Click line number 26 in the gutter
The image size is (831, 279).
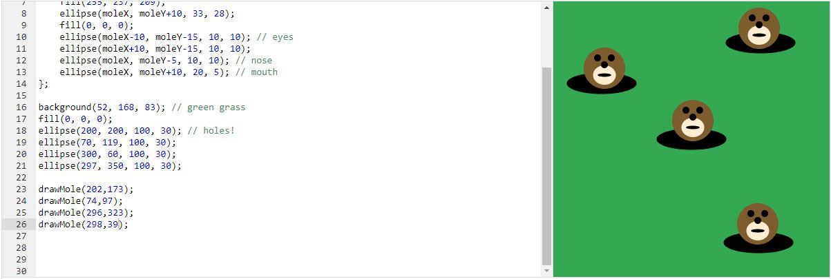pos(21,224)
